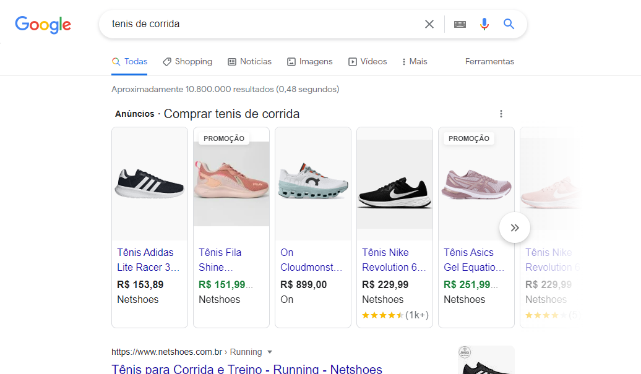
Task: Open Tênis para Corrida e Treino link
Action: coord(246,369)
